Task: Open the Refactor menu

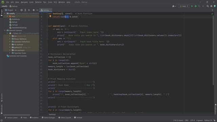Action: pos(38,2)
